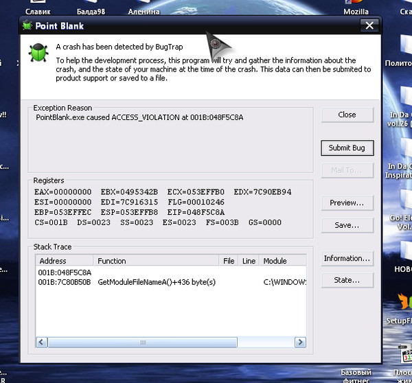Click the File column header

[229, 261]
